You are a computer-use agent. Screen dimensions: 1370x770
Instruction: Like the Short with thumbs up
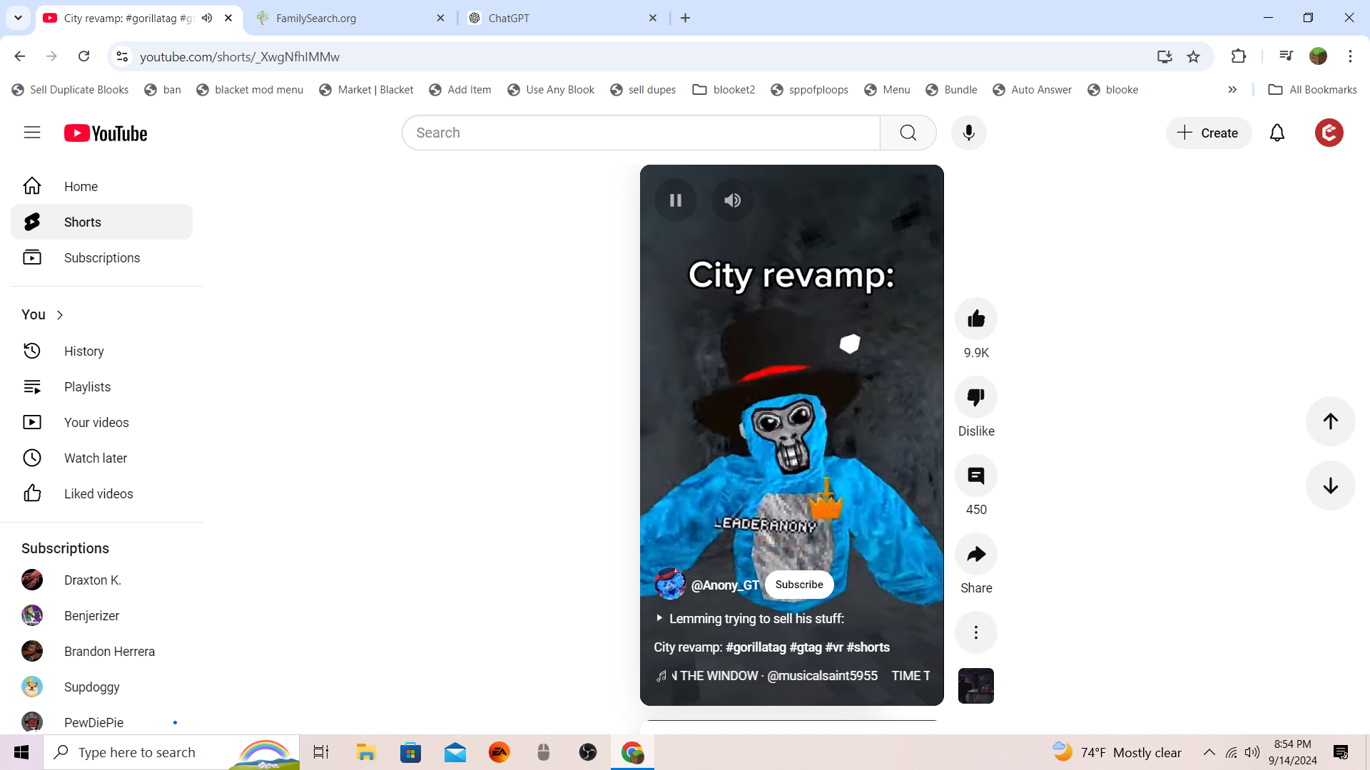pyautogui.click(x=975, y=319)
